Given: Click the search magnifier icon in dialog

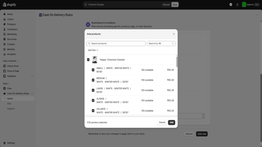Looking at the screenshot, I should click(89, 44).
